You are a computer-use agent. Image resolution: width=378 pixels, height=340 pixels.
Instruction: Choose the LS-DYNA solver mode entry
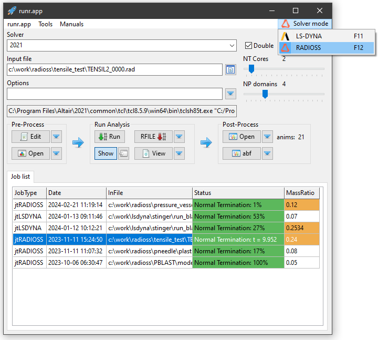(327, 36)
